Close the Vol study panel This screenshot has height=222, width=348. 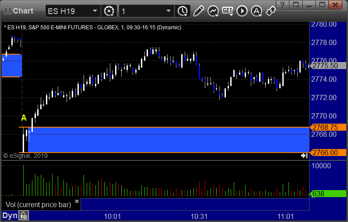coord(77,201)
